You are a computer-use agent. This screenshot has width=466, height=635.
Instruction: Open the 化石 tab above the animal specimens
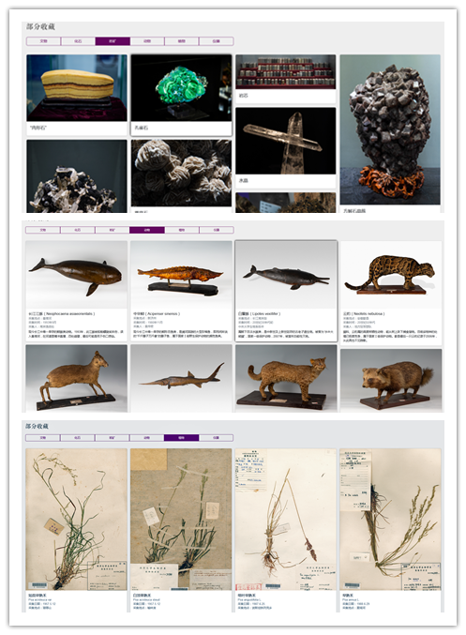click(78, 230)
